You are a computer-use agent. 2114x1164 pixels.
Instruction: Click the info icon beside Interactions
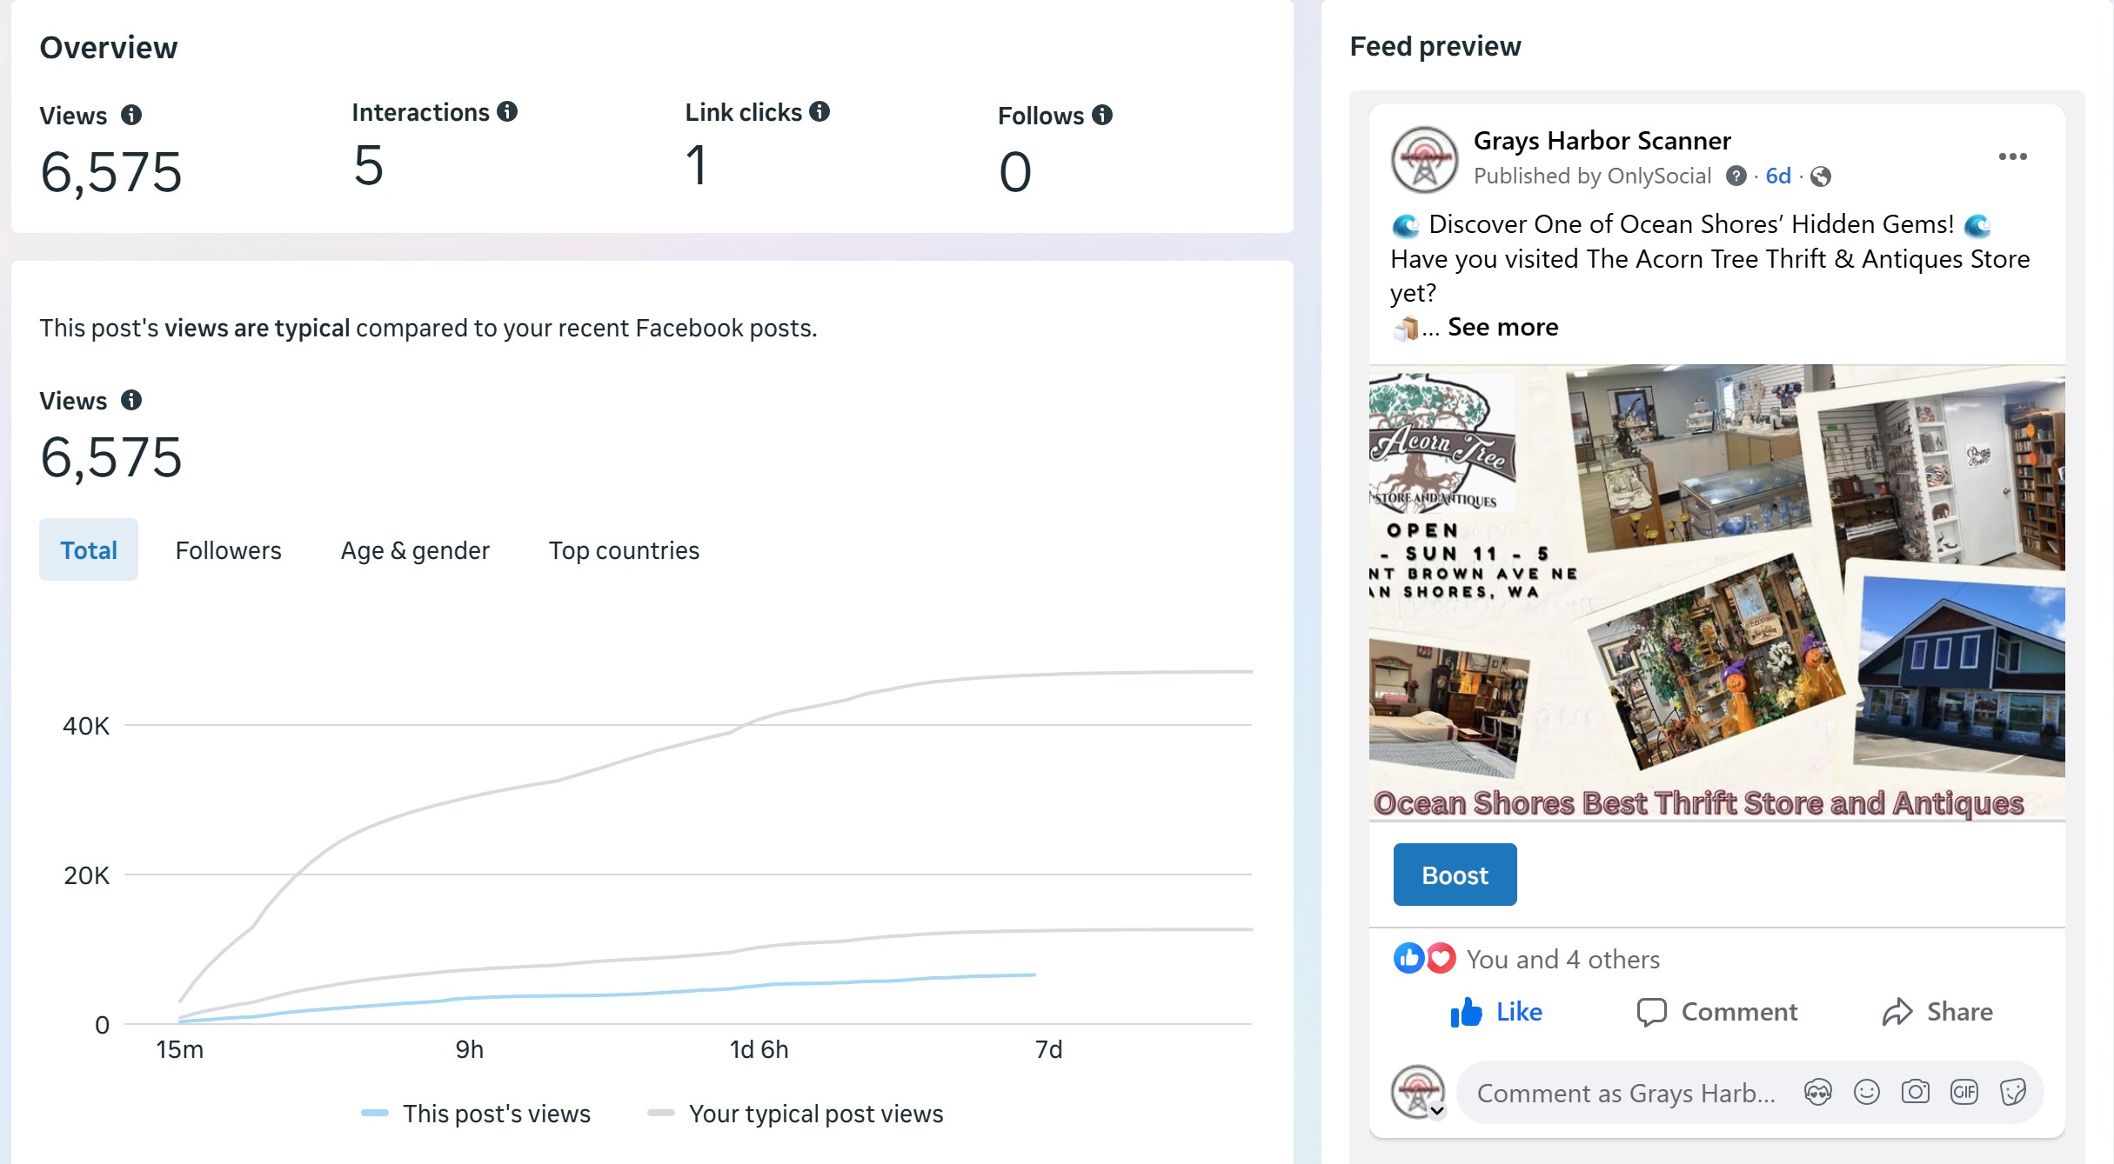tap(507, 111)
